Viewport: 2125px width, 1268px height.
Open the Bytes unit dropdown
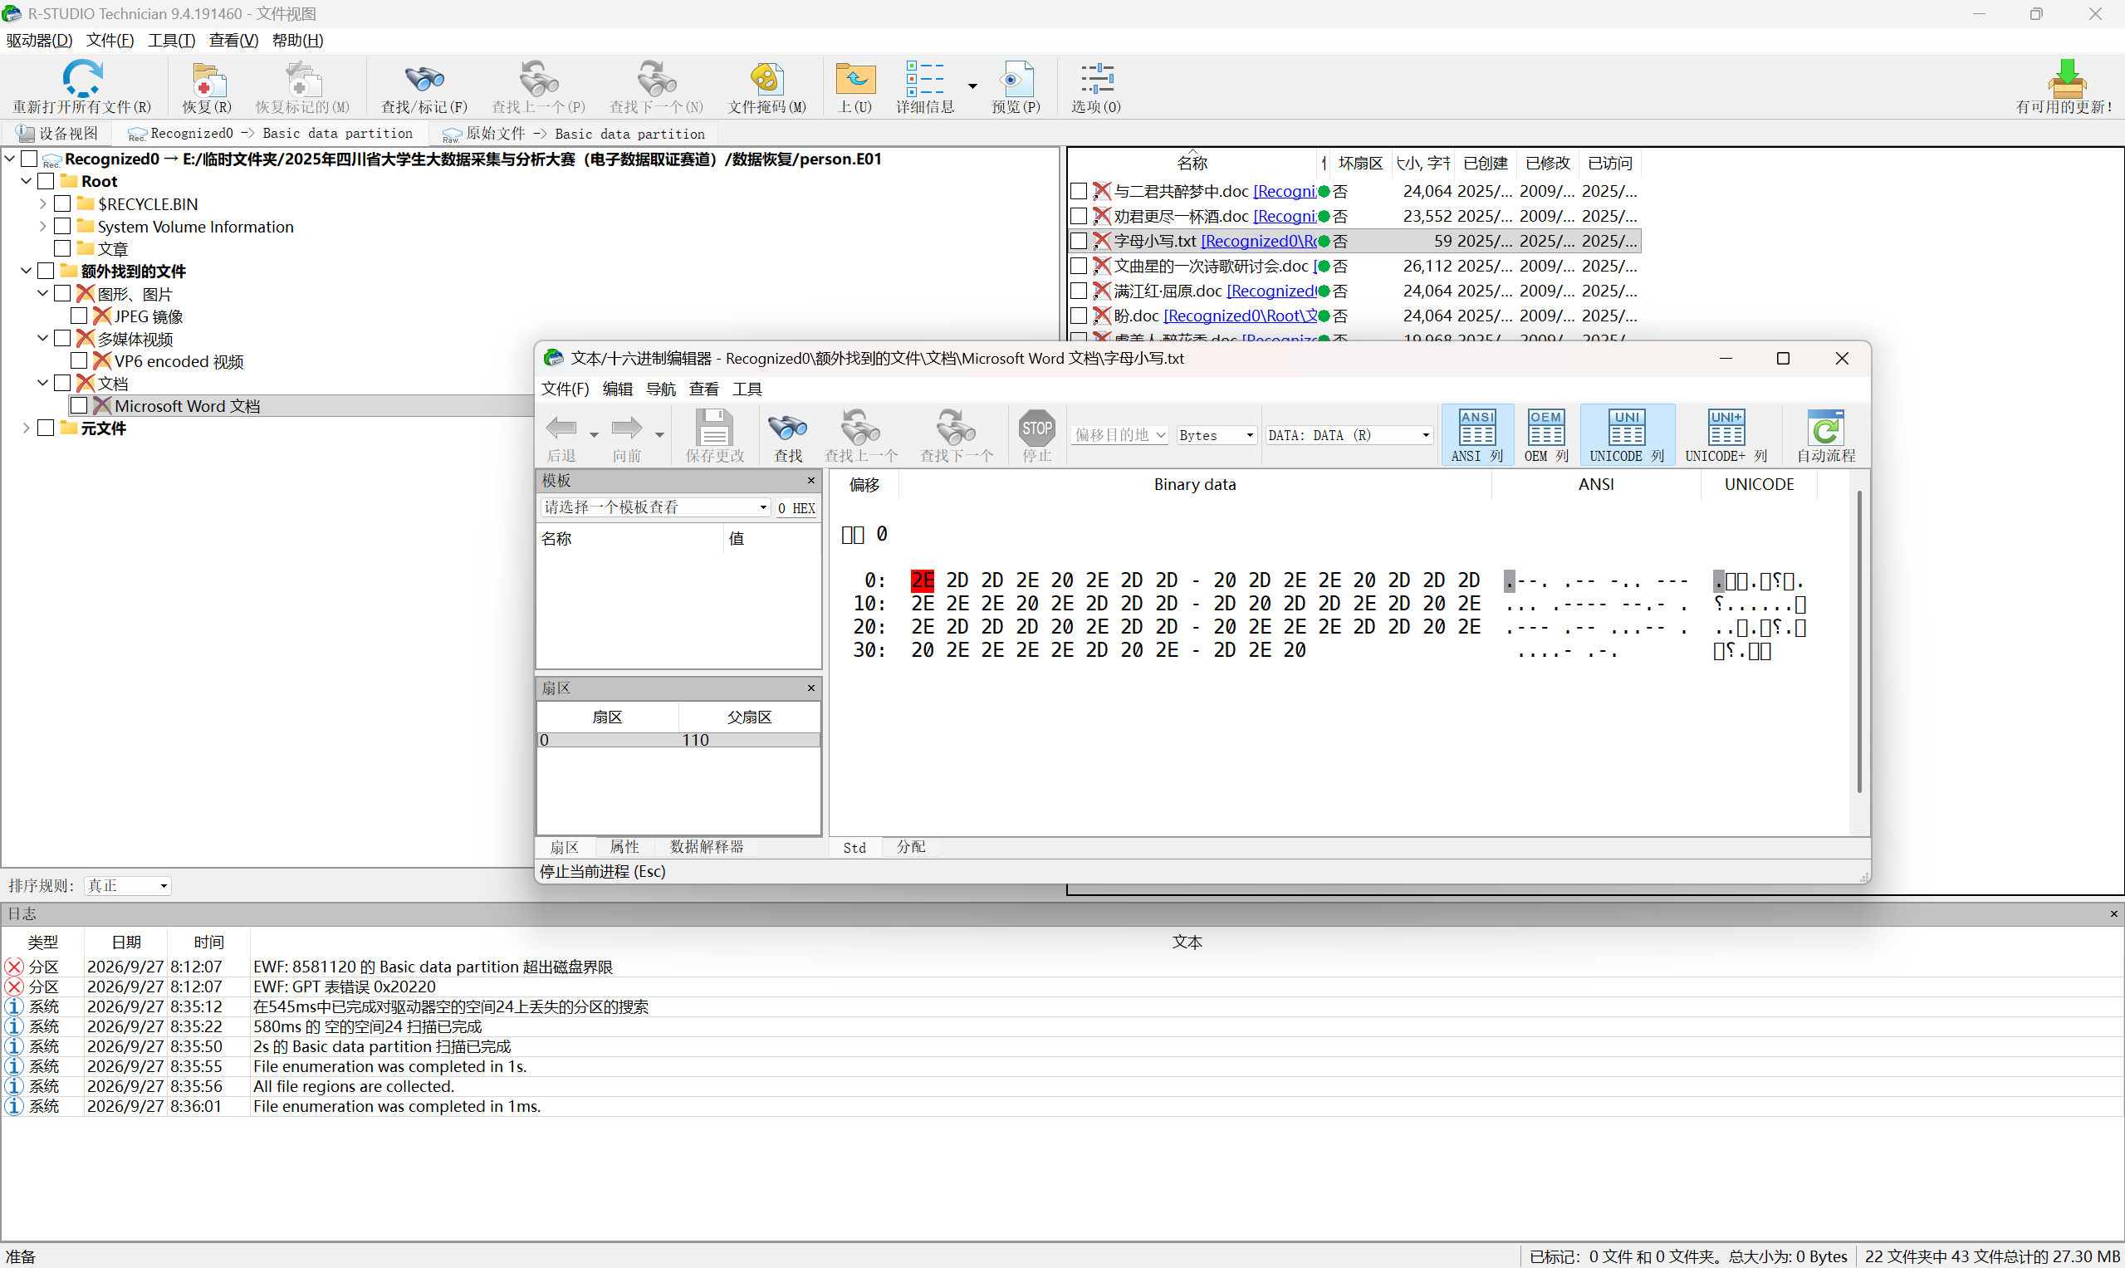click(1216, 435)
